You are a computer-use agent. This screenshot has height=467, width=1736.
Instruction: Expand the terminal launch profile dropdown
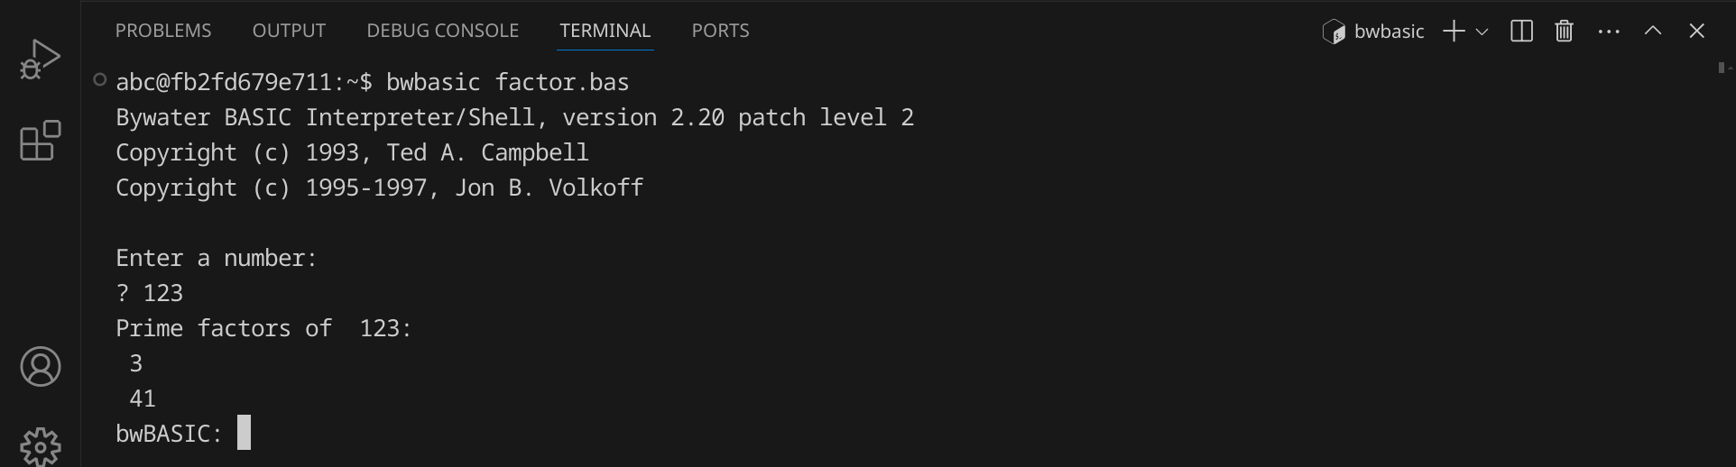(1482, 32)
